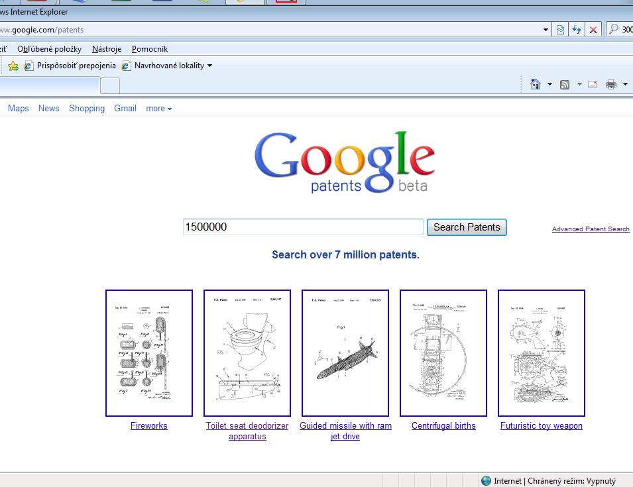633x487 pixels.
Task: Click the magnifier icon in search box
Action: [614, 29]
